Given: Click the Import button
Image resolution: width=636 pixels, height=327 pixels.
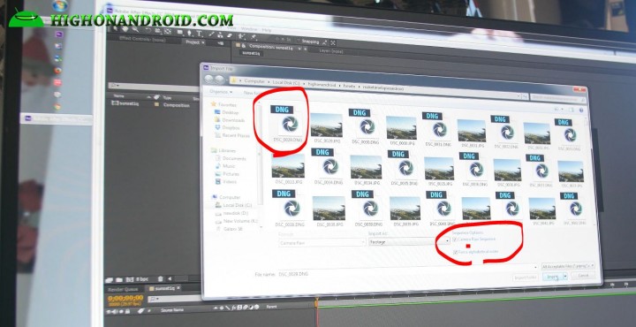Looking at the screenshot, I should (552, 277).
